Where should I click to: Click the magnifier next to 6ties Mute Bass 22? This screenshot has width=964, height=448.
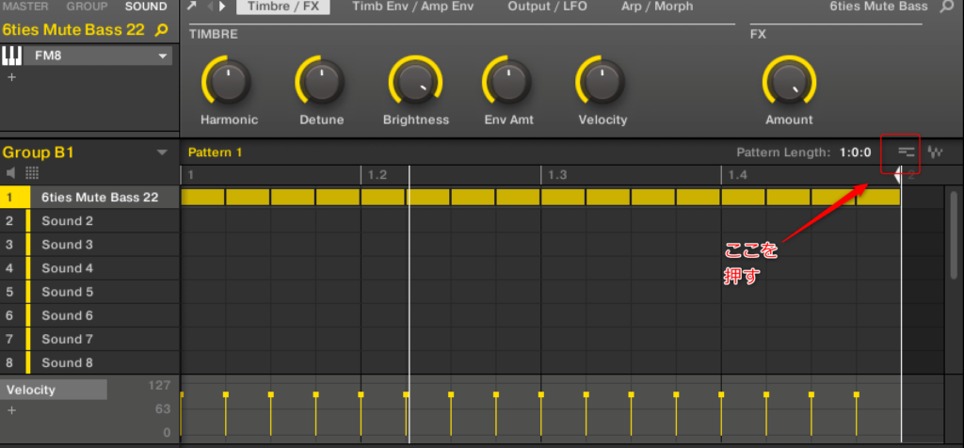[x=161, y=30]
